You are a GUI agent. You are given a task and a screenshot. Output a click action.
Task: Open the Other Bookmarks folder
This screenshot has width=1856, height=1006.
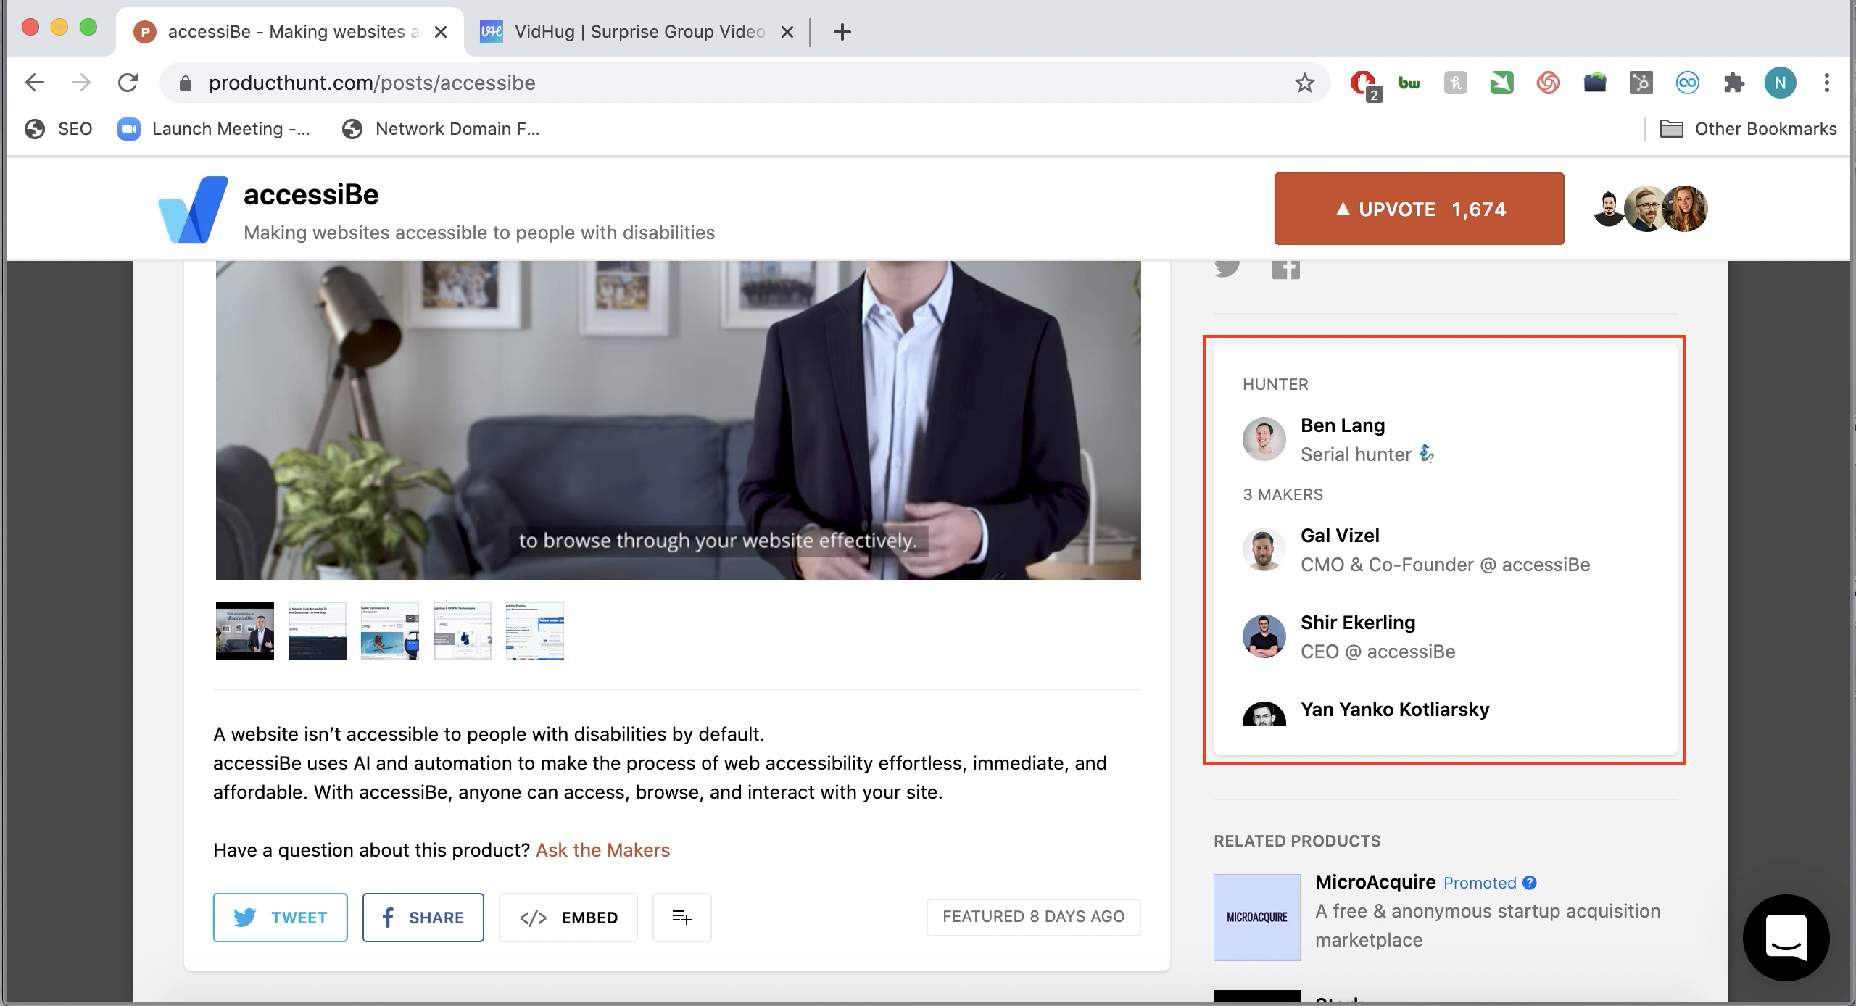pyautogui.click(x=1748, y=129)
